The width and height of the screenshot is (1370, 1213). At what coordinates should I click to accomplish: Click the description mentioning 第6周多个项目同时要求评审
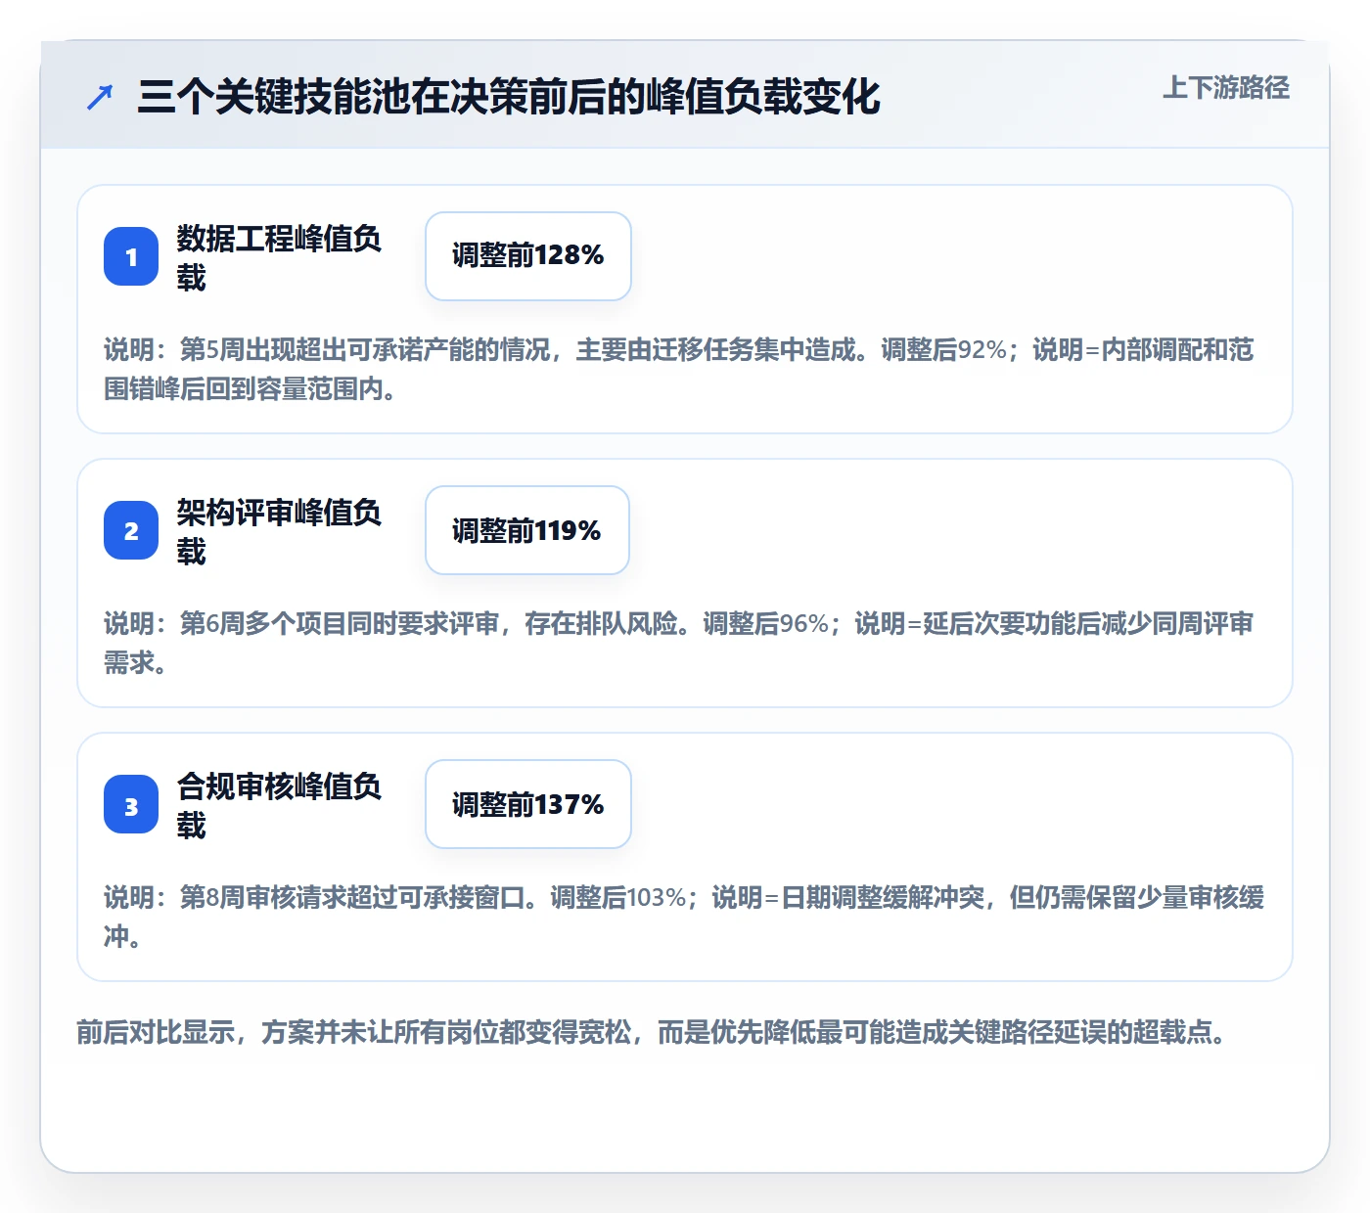[679, 643]
